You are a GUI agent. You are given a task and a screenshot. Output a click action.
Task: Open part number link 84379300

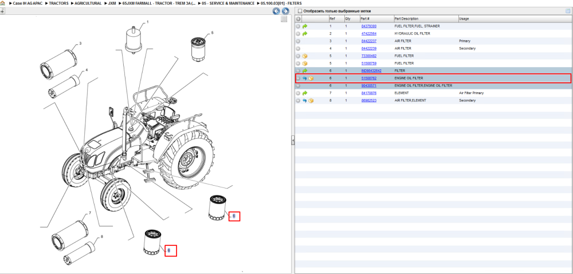(368, 26)
